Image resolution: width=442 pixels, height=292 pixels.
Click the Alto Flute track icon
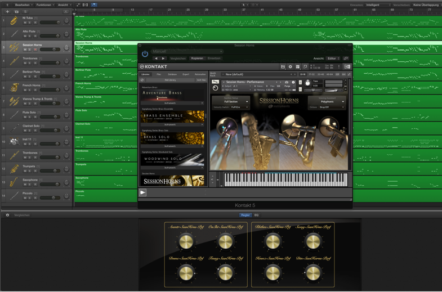pyautogui.click(x=14, y=34)
